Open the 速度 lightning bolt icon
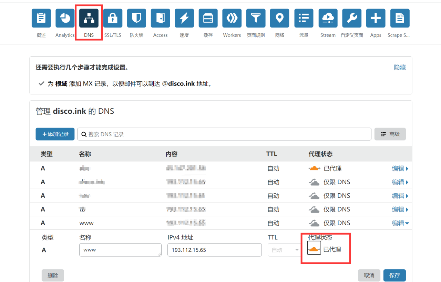The height and width of the screenshot is (282, 441). point(184,18)
